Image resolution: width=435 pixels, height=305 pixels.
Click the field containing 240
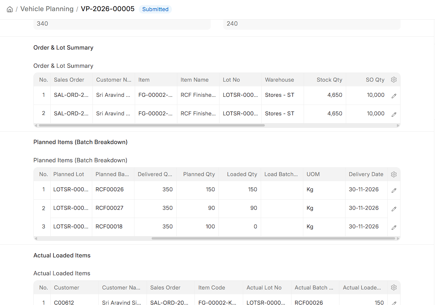point(312,24)
